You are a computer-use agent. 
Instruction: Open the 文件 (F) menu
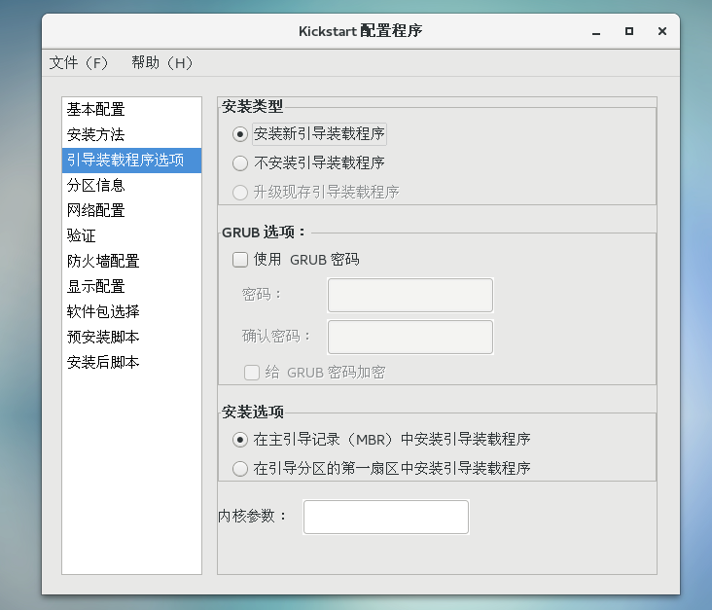78,62
